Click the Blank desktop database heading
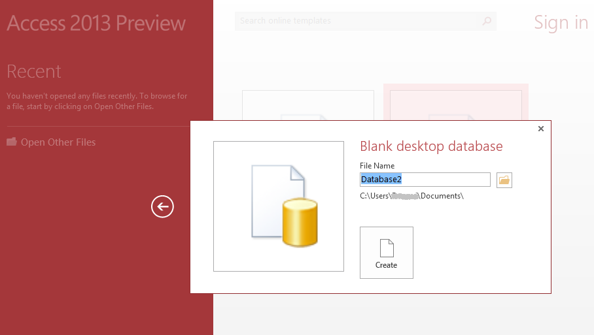 (x=431, y=146)
